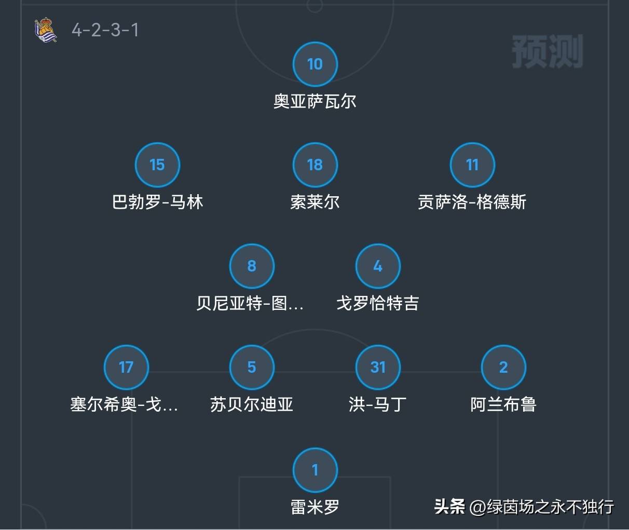
Task: Tap number 4 midfielder badge
Action: (378, 266)
